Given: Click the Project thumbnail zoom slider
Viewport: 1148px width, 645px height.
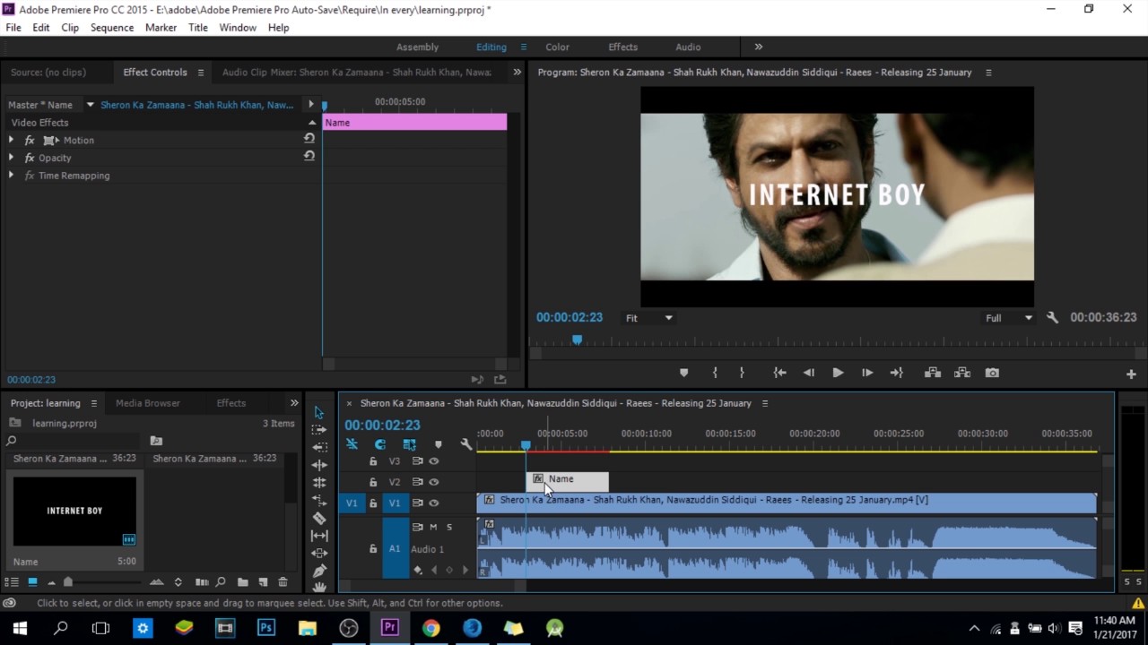Looking at the screenshot, I should point(67,582).
